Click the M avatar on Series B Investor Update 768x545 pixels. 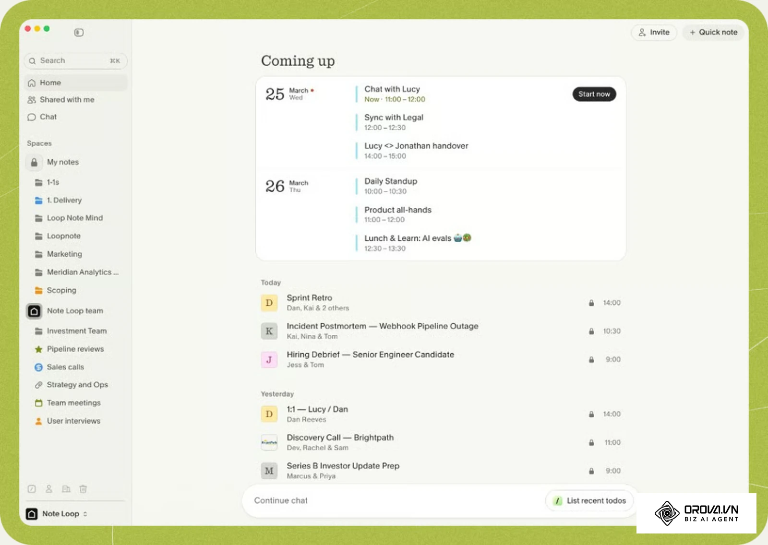point(269,471)
